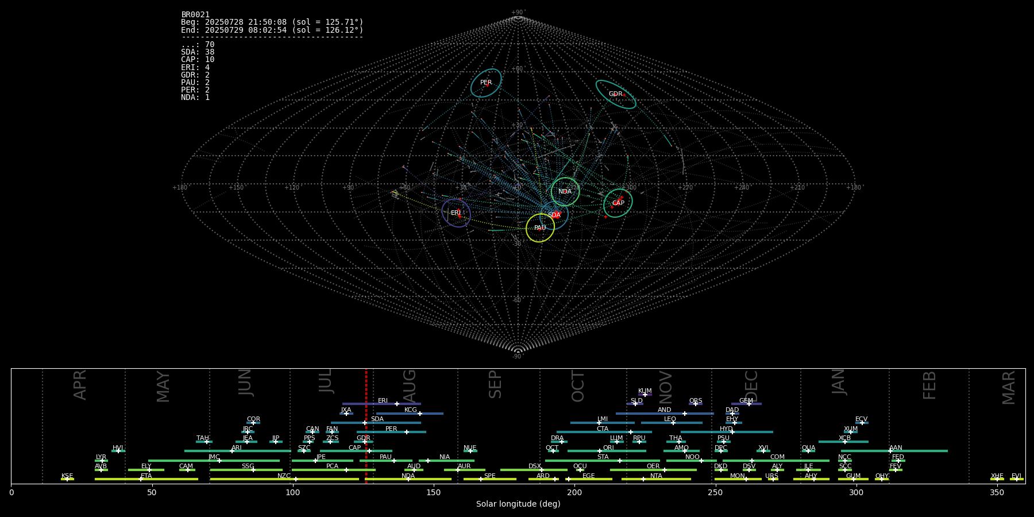This screenshot has height=517, width=1034.
Task: Click the ORS shower label in the timeline
Action: pyautogui.click(x=696, y=400)
